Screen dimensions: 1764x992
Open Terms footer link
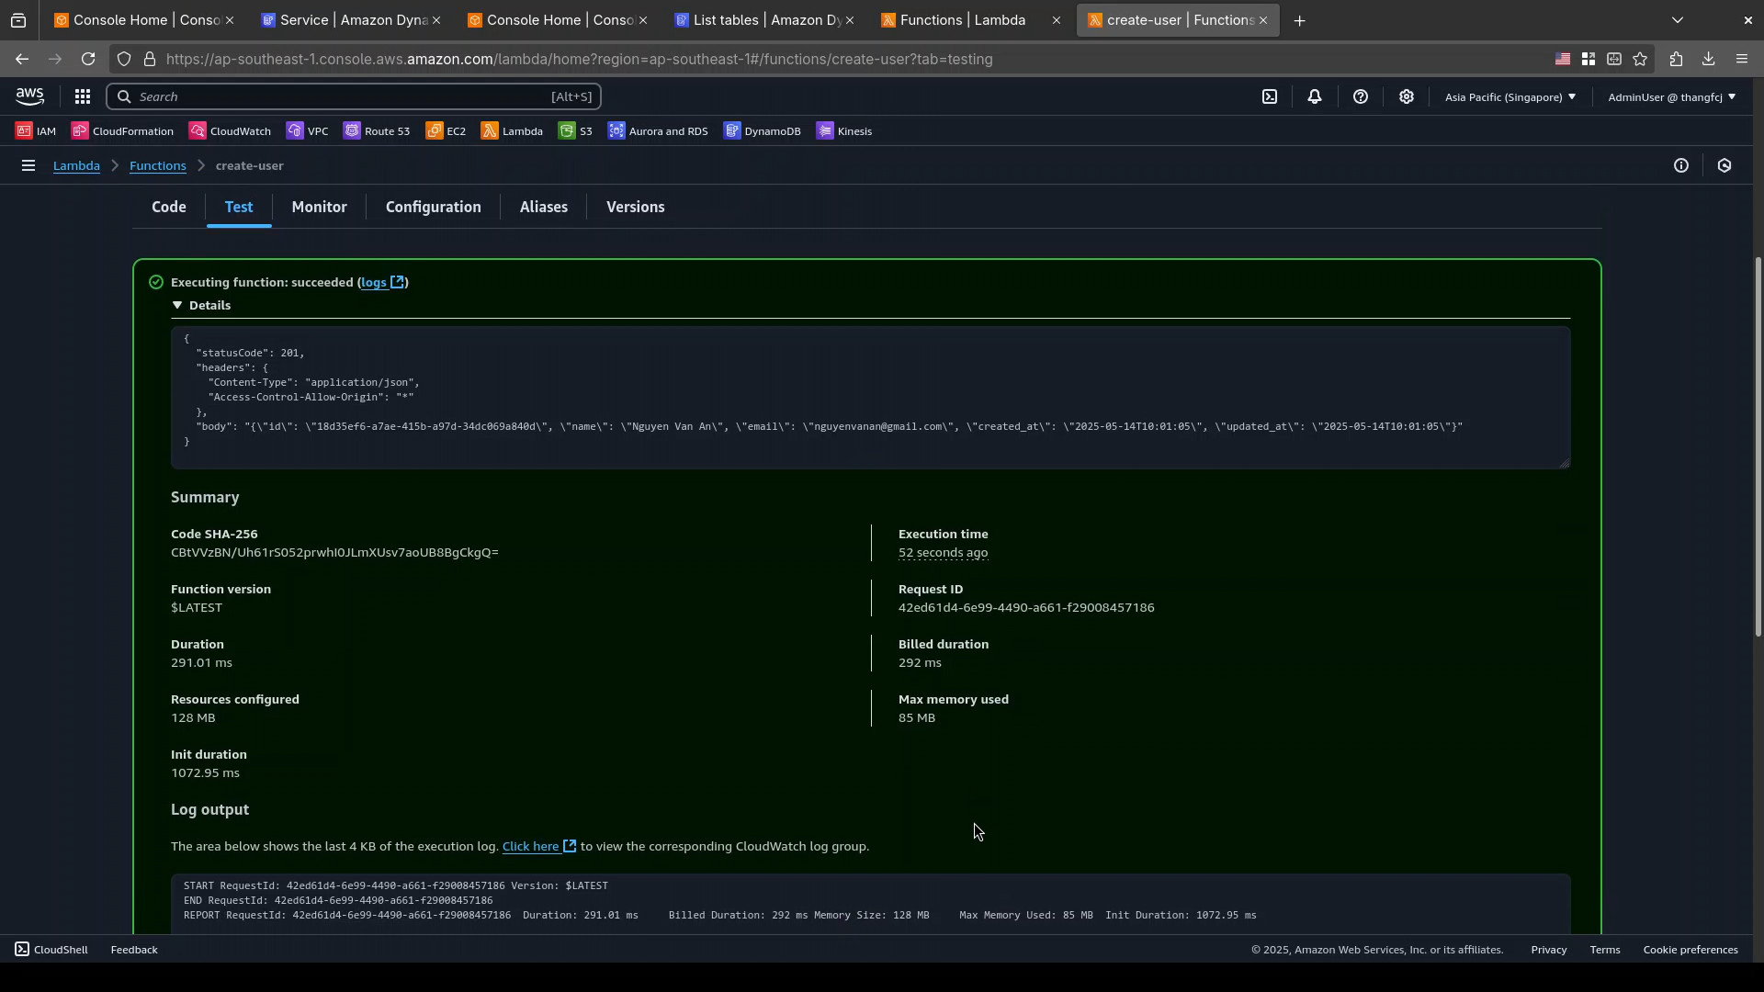point(1604,950)
